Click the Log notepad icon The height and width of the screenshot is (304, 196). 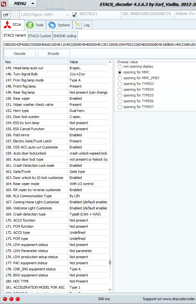pyautogui.click(x=78, y=25)
